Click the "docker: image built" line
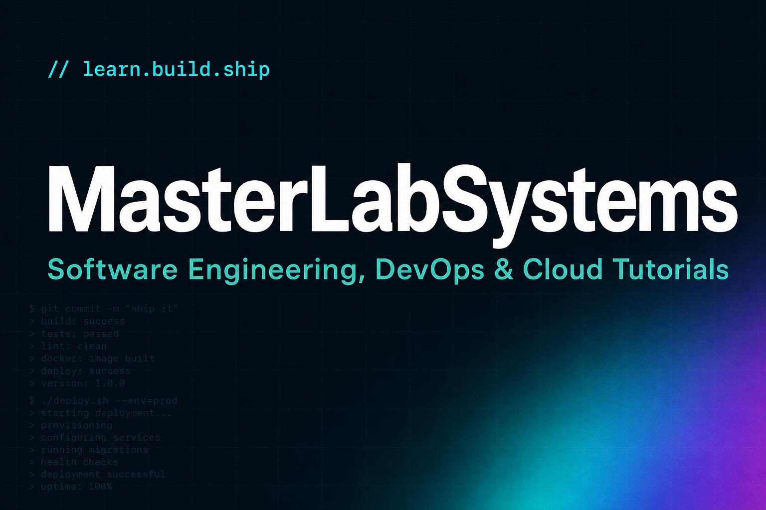 tap(92, 359)
